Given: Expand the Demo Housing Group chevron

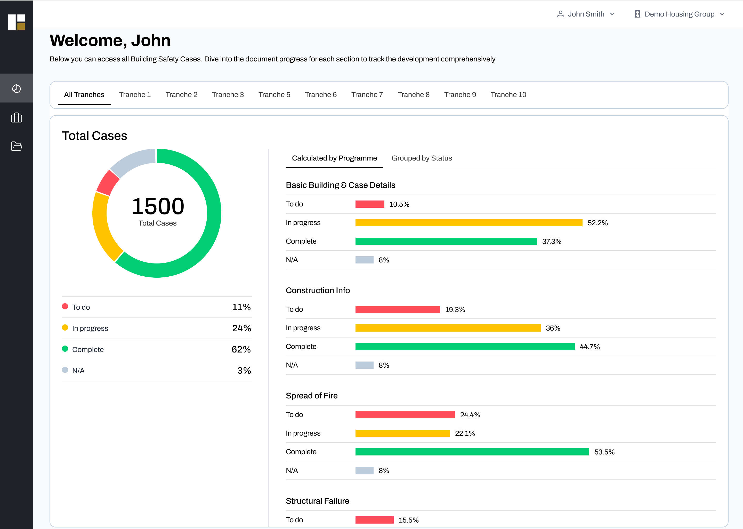Looking at the screenshot, I should [722, 14].
